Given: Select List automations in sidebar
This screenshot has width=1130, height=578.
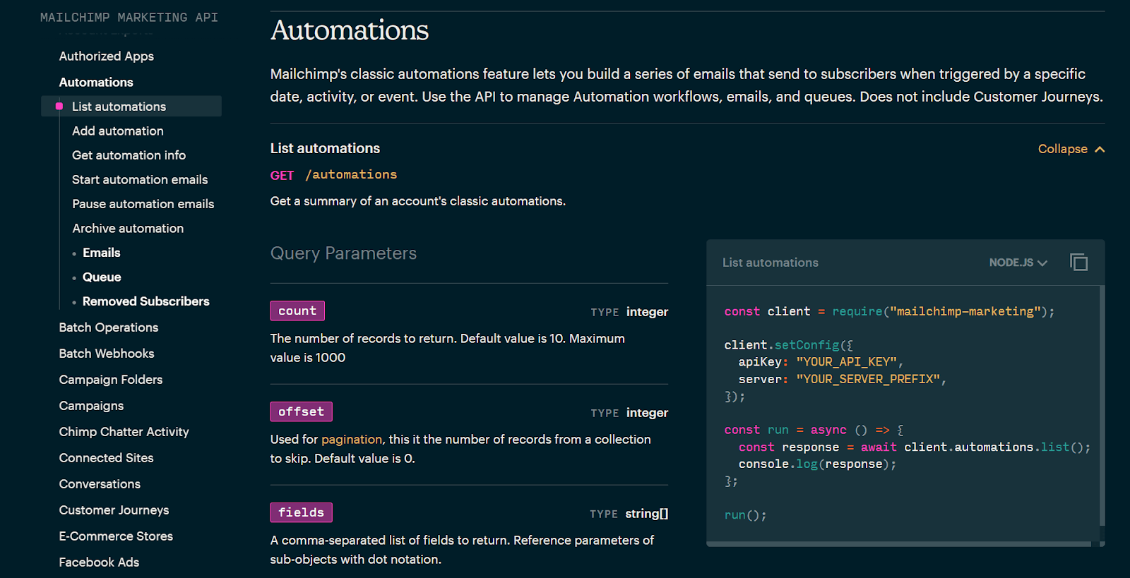Looking at the screenshot, I should 131,107.
